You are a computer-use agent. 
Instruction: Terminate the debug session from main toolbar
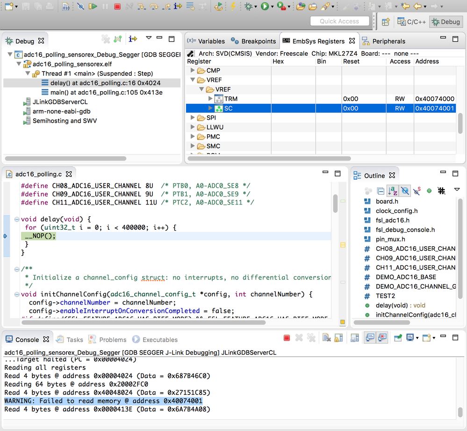click(x=117, y=7)
